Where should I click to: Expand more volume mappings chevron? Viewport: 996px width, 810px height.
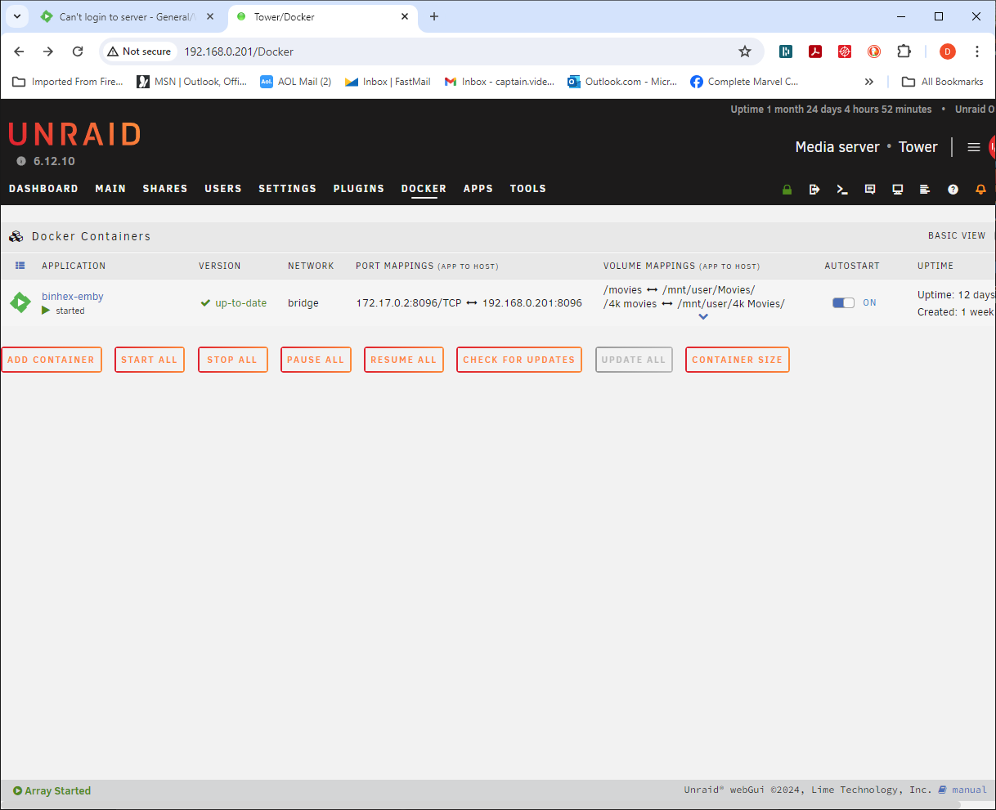click(703, 317)
